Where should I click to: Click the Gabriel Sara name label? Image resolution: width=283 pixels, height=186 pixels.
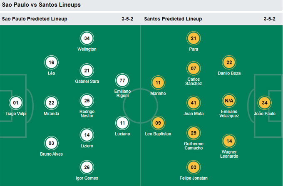(x=87, y=82)
